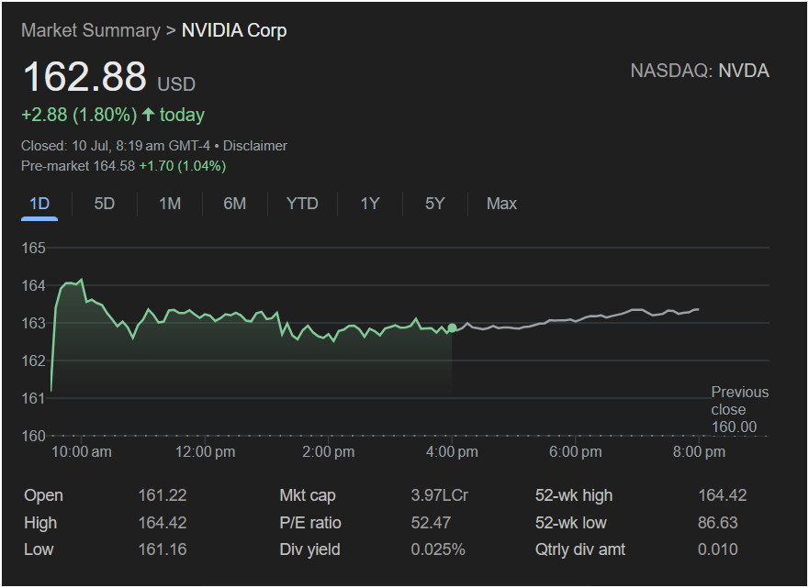Click the Mkt cap value 3.97LCr

coord(440,495)
